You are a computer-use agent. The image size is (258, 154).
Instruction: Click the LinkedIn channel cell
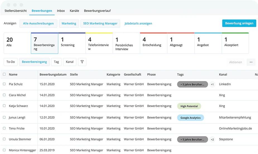click(x=225, y=84)
